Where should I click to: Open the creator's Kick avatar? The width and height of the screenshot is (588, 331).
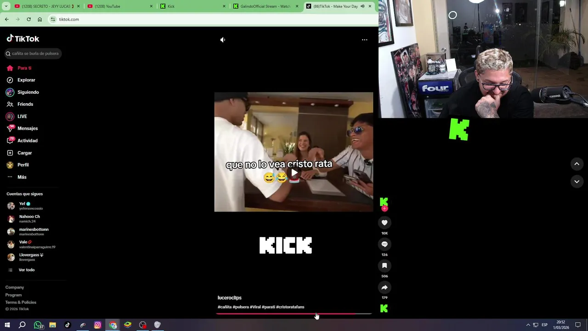[384, 201]
